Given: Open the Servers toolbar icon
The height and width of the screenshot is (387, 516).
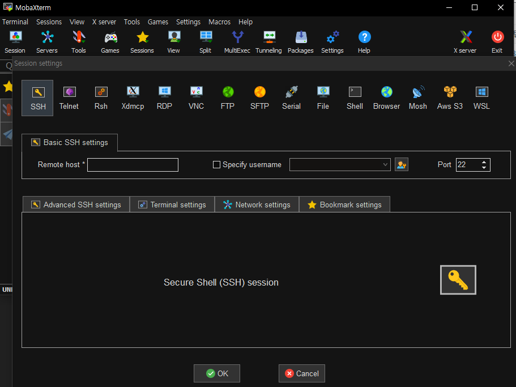Looking at the screenshot, I should (47, 42).
